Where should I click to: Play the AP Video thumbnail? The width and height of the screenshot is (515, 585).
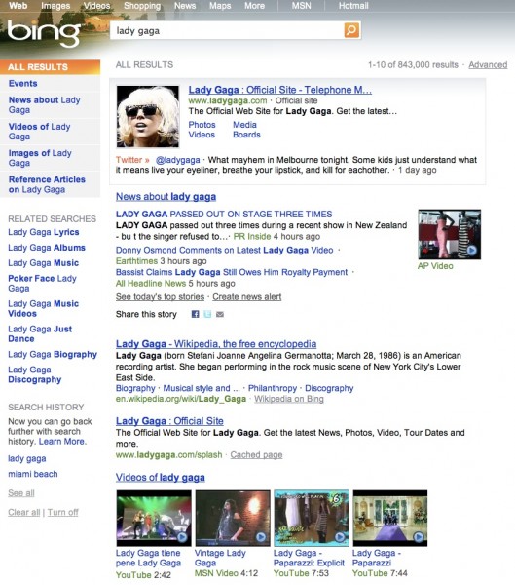pos(450,234)
